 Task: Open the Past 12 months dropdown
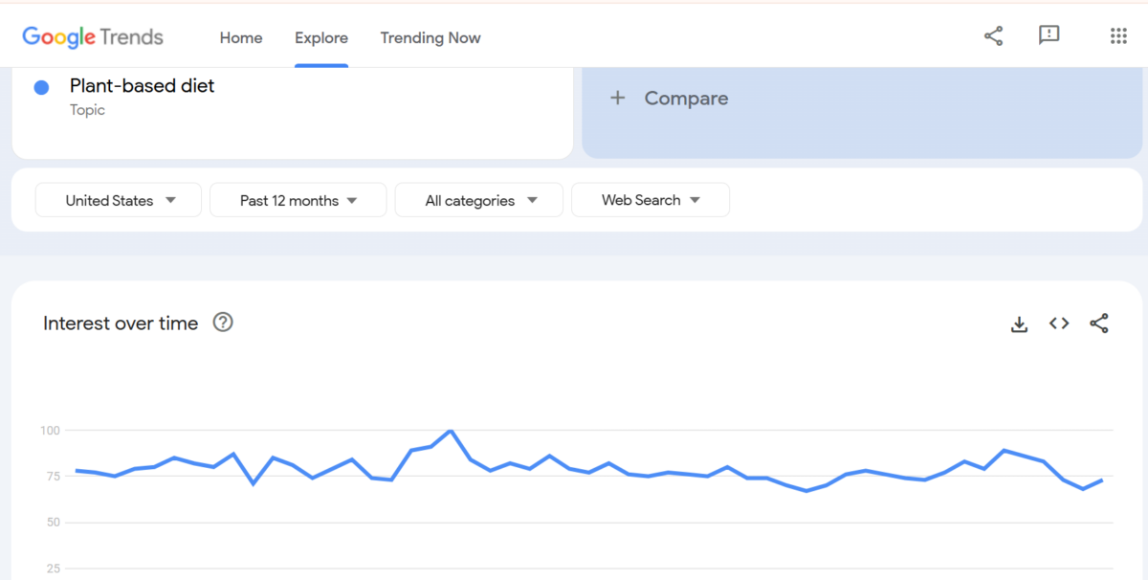pos(298,200)
